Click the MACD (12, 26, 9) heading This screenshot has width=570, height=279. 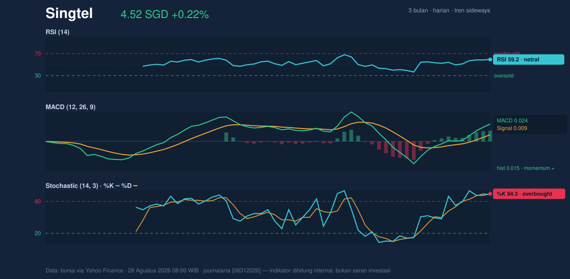click(70, 107)
